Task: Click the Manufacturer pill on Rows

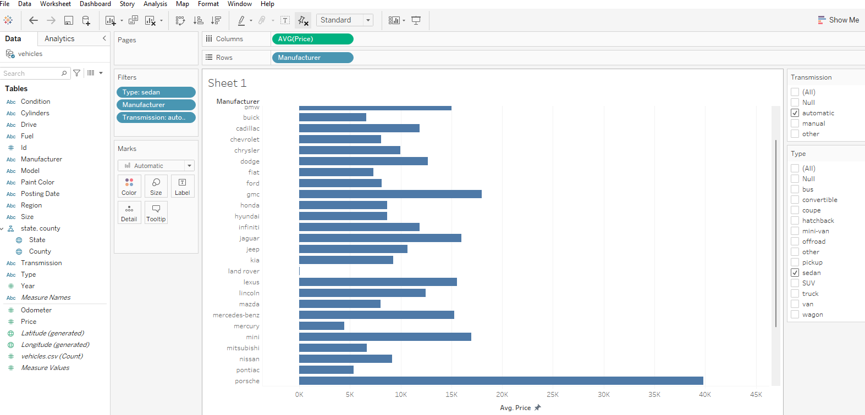Action: [312, 58]
